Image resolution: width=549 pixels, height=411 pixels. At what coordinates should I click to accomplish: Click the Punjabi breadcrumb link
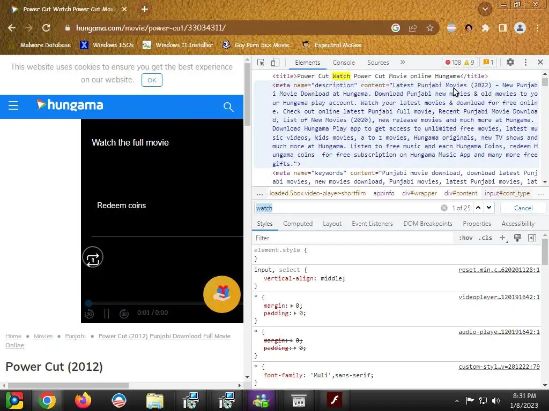(75, 336)
